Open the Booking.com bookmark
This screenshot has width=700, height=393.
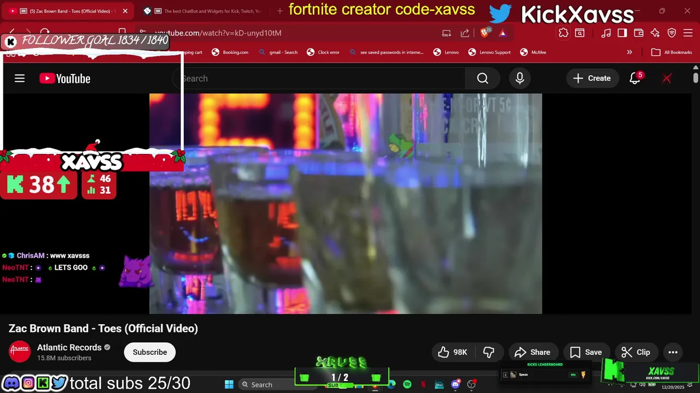(230, 52)
